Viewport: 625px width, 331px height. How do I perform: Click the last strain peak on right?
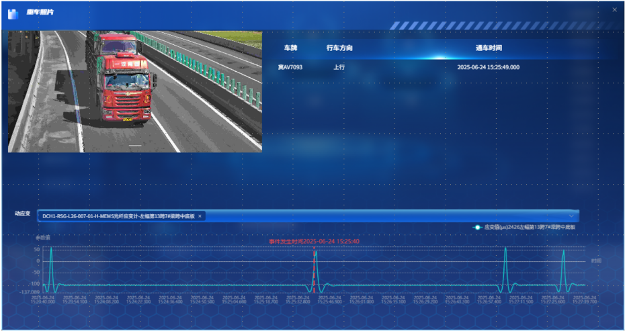point(563,252)
